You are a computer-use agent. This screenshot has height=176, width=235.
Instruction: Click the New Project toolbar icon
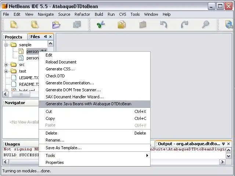(35, 25)
